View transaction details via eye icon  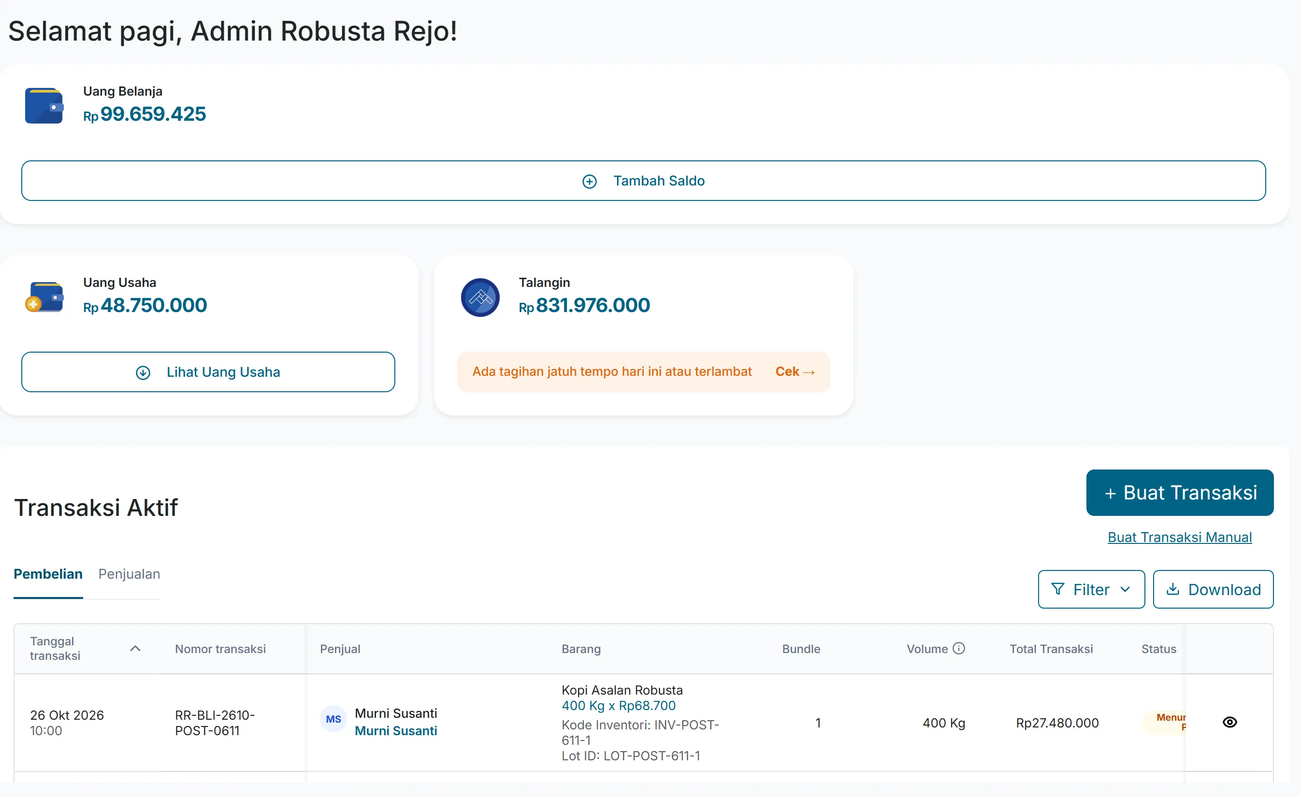coord(1230,722)
